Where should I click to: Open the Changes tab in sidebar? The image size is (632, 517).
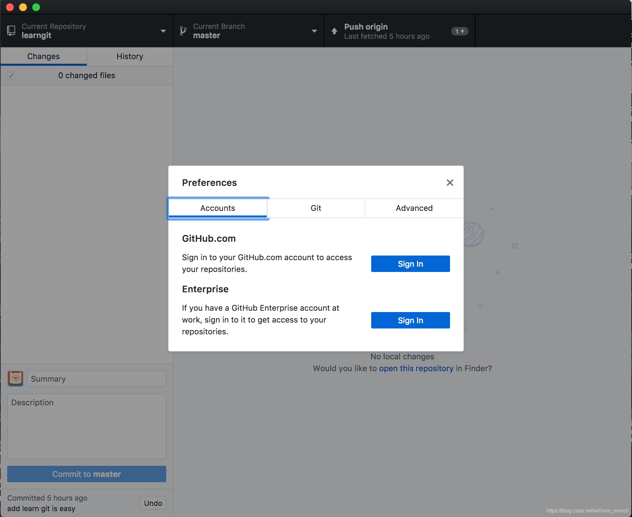43,56
